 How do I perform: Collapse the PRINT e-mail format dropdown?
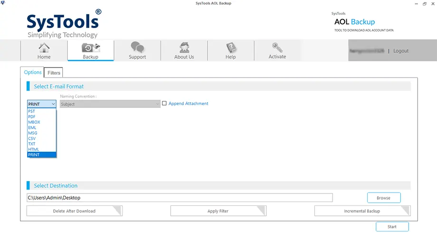tap(42, 104)
